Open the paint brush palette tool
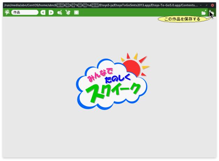 [x=59, y=13]
